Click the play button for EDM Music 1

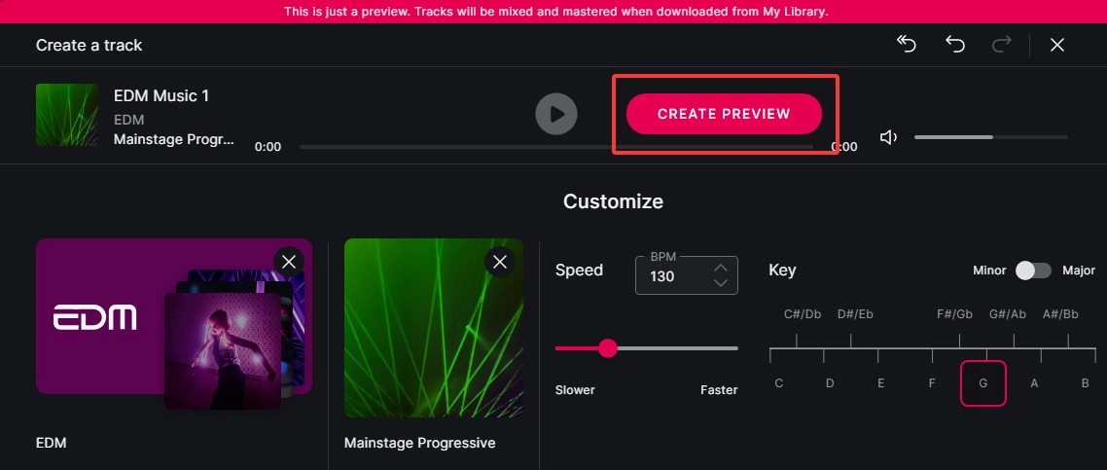coord(556,114)
